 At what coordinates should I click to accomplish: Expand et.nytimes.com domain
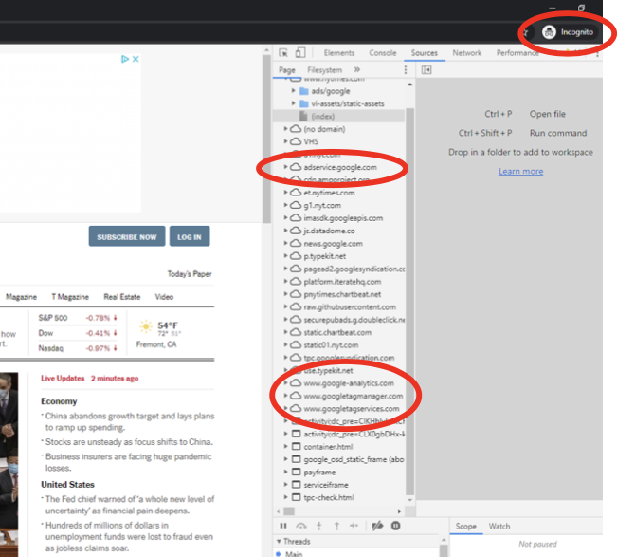(x=285, y=193)
